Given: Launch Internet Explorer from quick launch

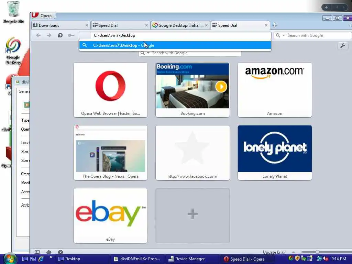Looking at the screenshot, I should (41, 259).
